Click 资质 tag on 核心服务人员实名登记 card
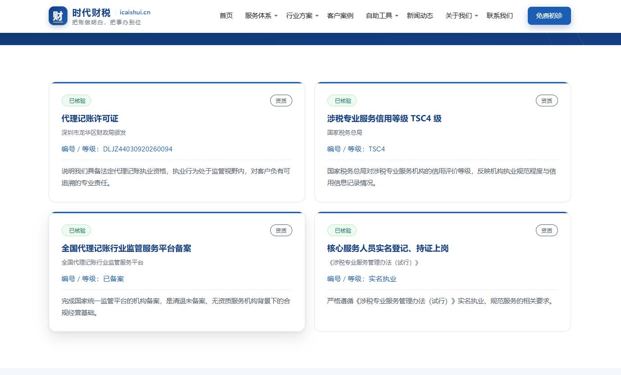The height and width of the screenshot is (375, 621). pyautogui.click(x=547, y=230)
